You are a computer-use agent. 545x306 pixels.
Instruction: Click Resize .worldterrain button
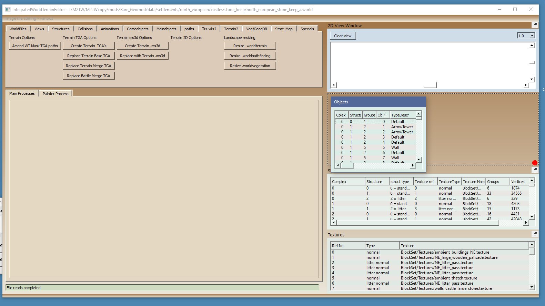click(250, 46)
